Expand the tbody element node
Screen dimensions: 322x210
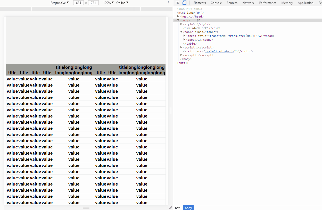pyautogui.click(x=184, y=40)
